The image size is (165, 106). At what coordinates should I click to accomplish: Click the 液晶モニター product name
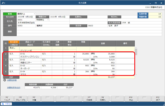point(26,63)
